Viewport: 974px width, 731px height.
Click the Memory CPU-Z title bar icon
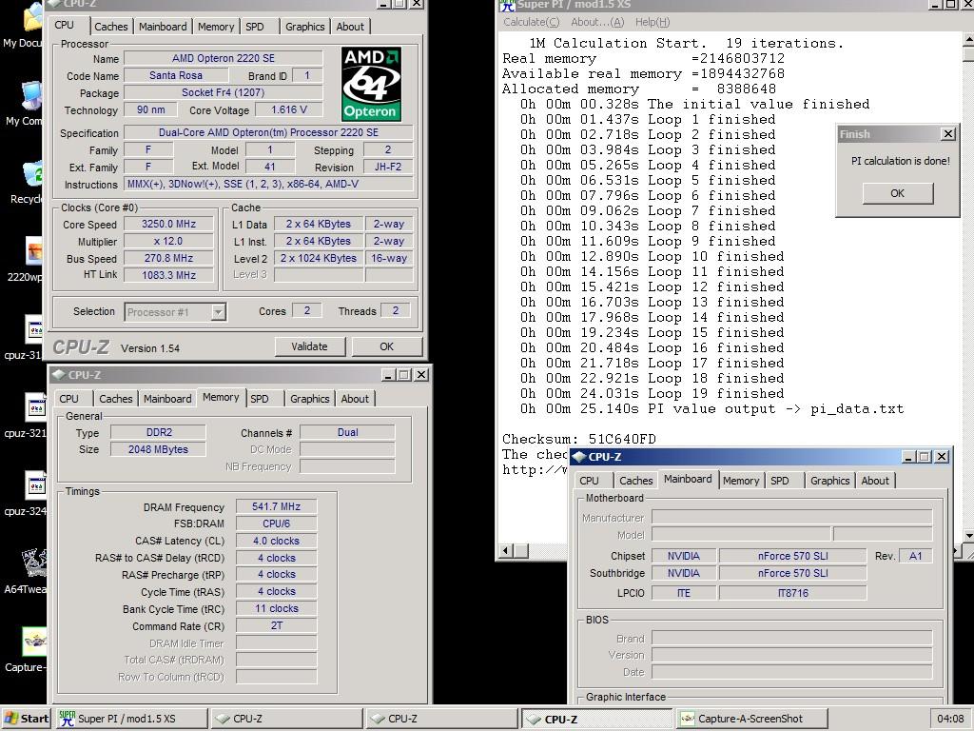tap(59, 375)
